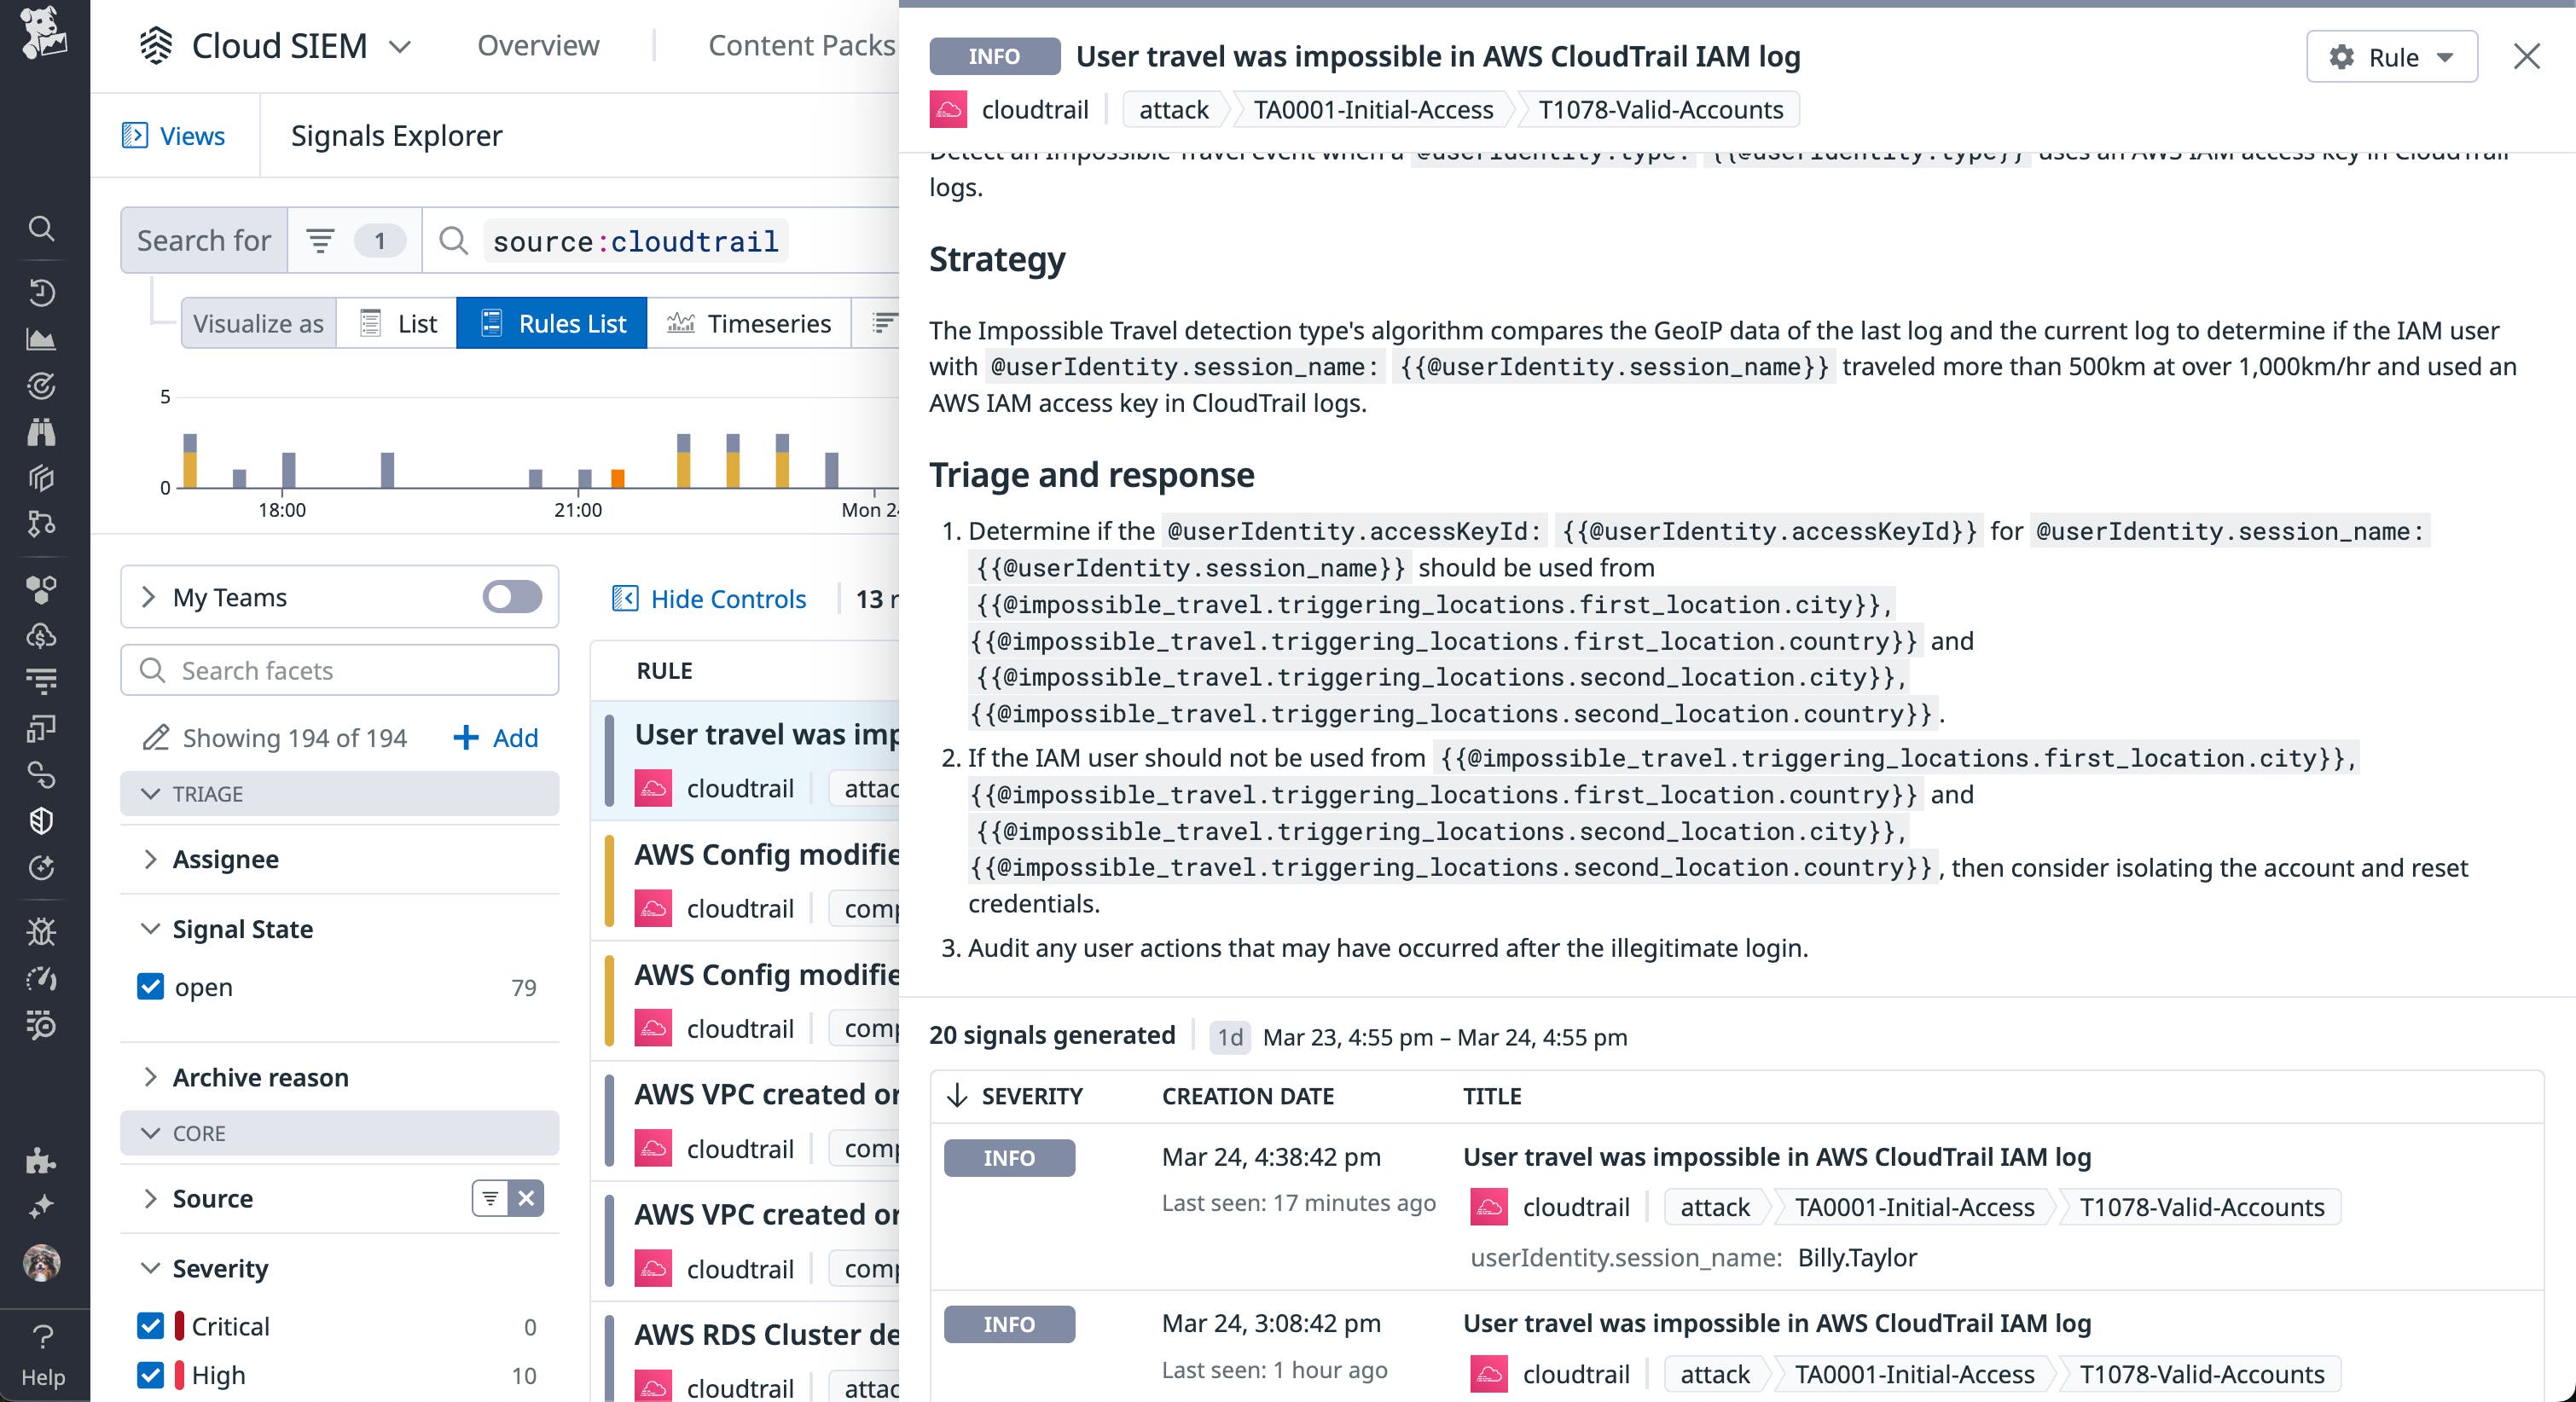
Task: Open search from the left sidebar magnifier
Action: (41, 229)
